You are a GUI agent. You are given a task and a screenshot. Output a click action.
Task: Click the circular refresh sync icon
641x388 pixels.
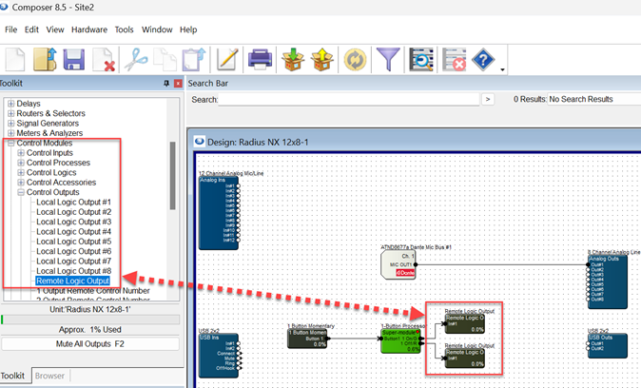point(354,60)
